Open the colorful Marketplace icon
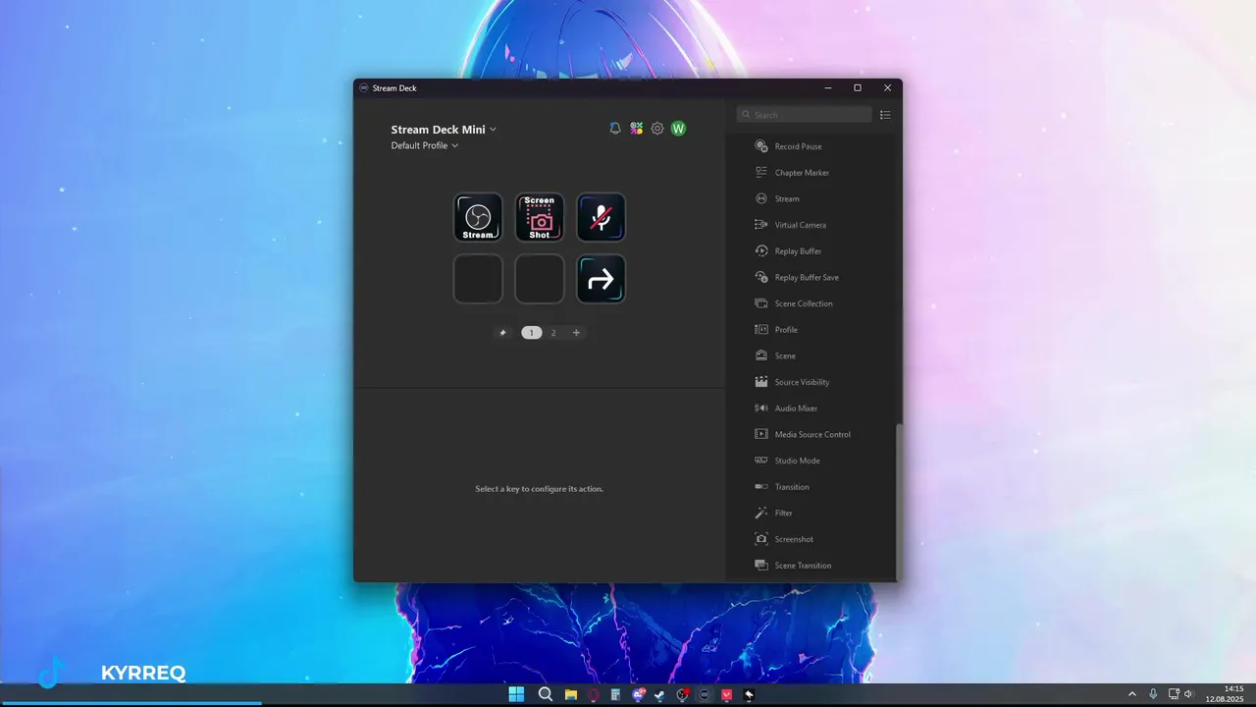The image size is (1256, 707). coord(637,129)
